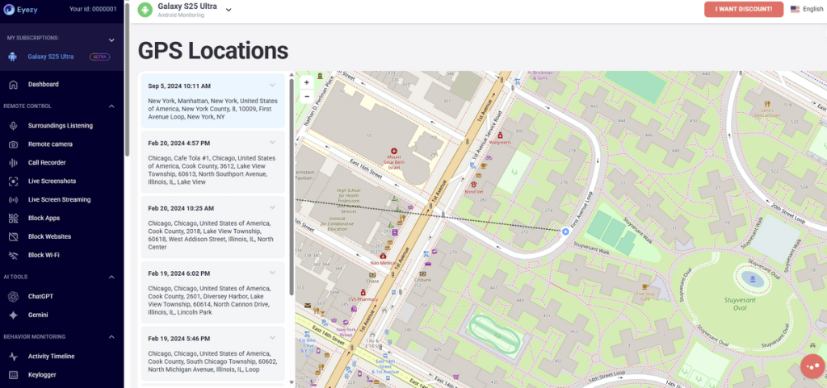Click the Call Recorder phone icon
Screen dimensions: 827x388
click(13, 163)
